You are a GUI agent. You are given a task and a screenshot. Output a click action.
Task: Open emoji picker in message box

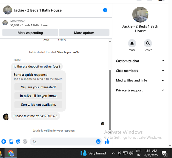coord(98,142)
